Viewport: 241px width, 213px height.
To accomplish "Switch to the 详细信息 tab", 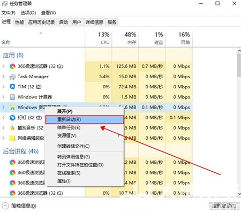I will [94, 22].
